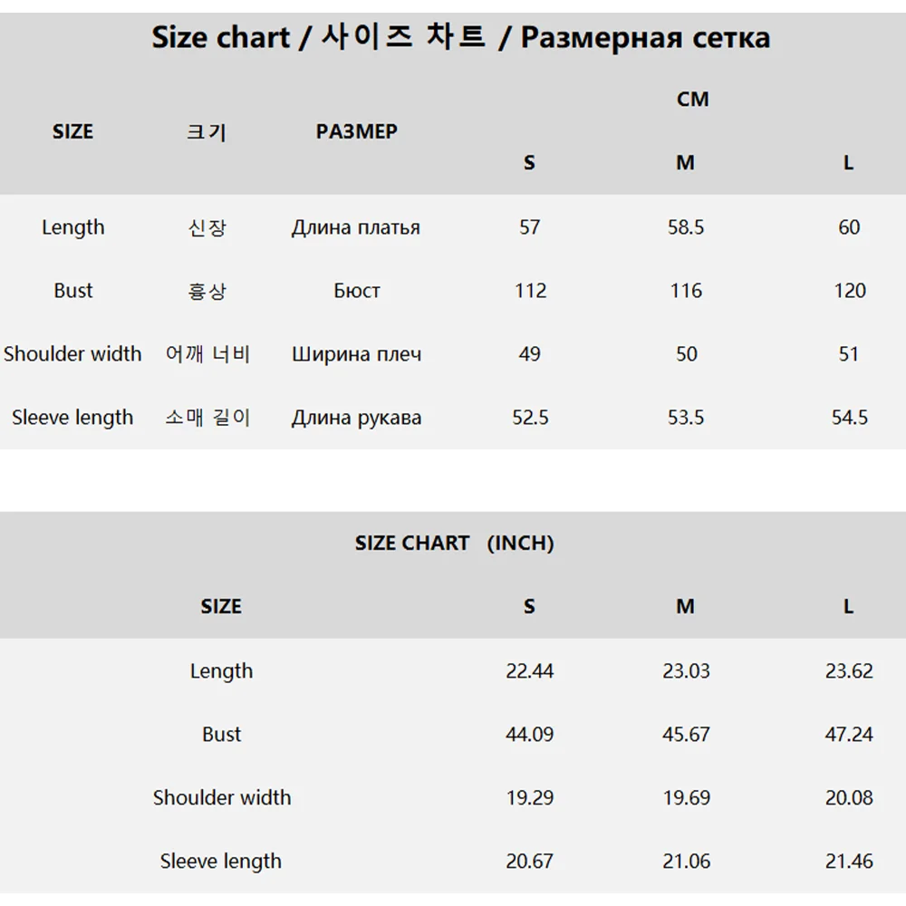The height and width of the screenshot is (906, 906).
Task: Click Sleeve length value 20.67 in inches
Action: 529,862
